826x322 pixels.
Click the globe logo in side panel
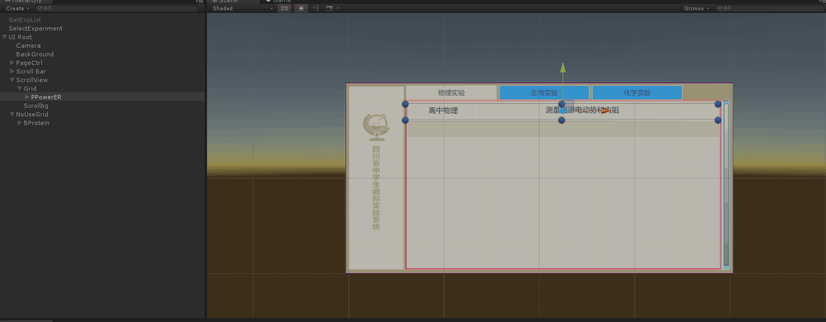[x=376, y=127]
